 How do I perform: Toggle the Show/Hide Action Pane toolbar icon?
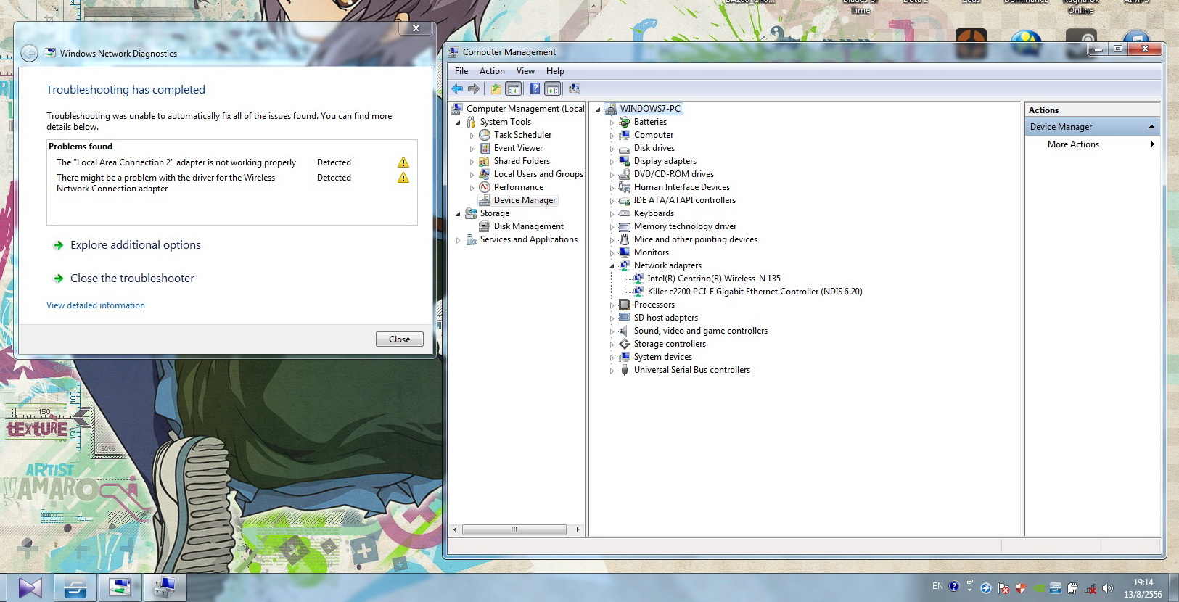click(553, 88)
